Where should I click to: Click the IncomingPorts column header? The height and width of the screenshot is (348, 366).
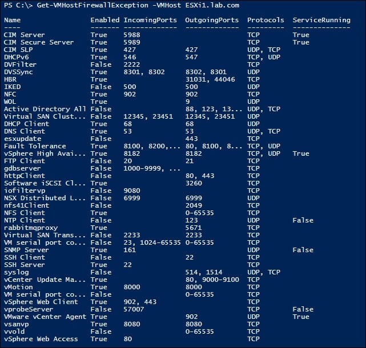point(150,21)
